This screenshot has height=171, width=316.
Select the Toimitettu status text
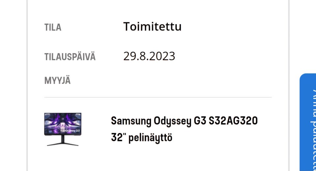point(152,27)
